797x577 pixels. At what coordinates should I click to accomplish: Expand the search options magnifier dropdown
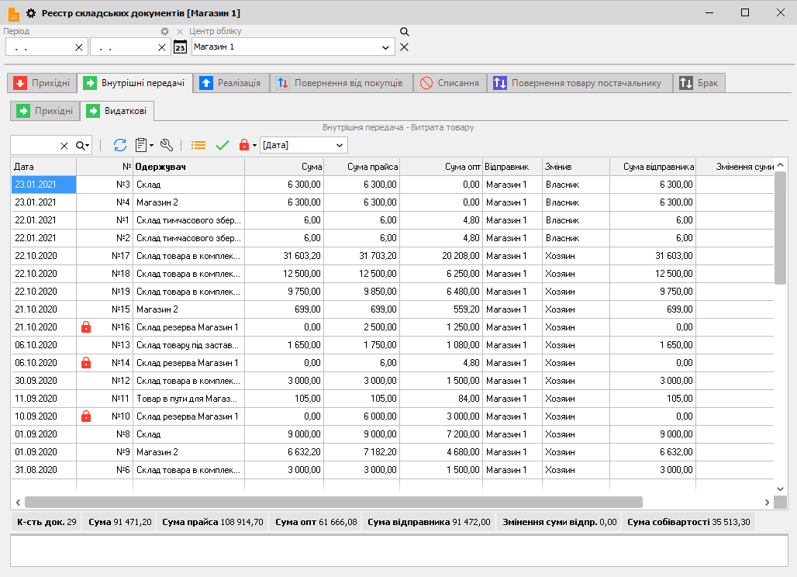83,145
